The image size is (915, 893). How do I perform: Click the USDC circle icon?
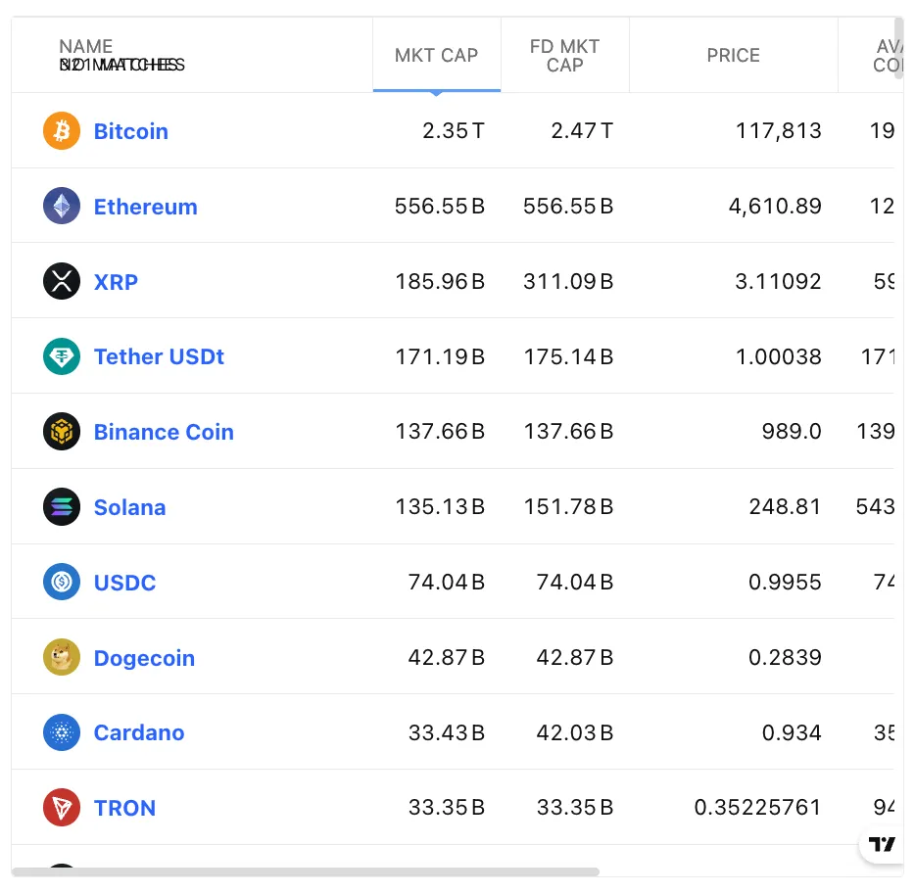pyautogui.click(x=62, y=582)
